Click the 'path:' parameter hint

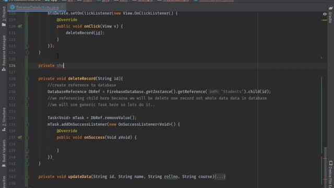tap(214, 92)
